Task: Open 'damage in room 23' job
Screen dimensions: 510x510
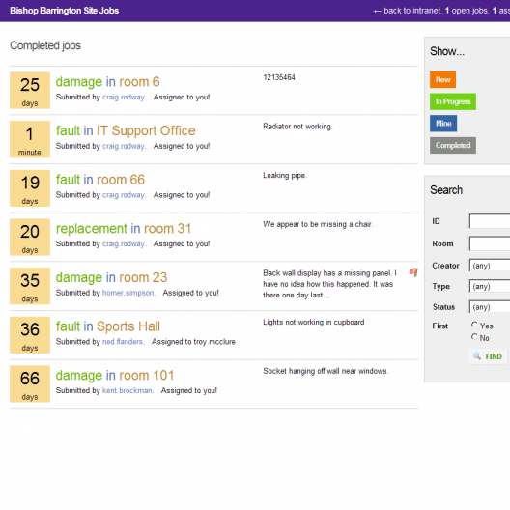Action: point(111,277)
